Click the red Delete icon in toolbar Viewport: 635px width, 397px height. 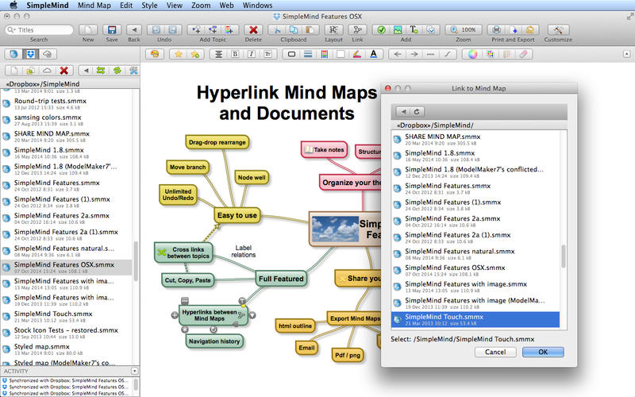tap(253, 30)
